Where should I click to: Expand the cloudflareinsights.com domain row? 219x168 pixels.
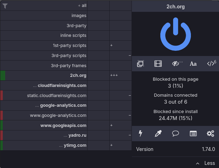click(44, 86)
